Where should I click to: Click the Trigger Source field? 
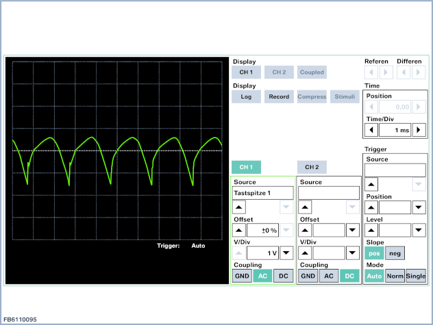(395, 170)
